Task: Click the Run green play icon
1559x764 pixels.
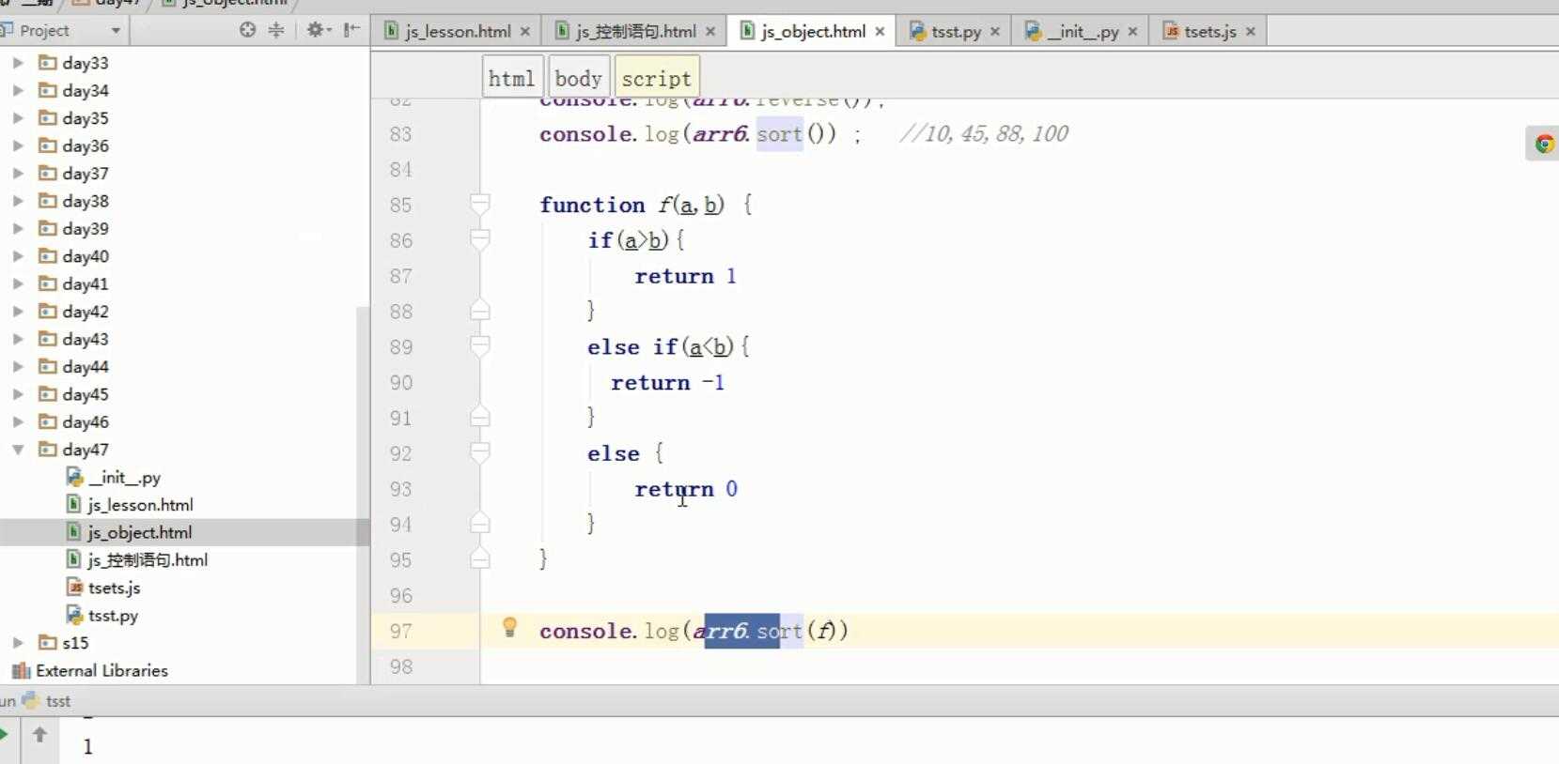Action: pyautogui.click(x=4, y=734)
